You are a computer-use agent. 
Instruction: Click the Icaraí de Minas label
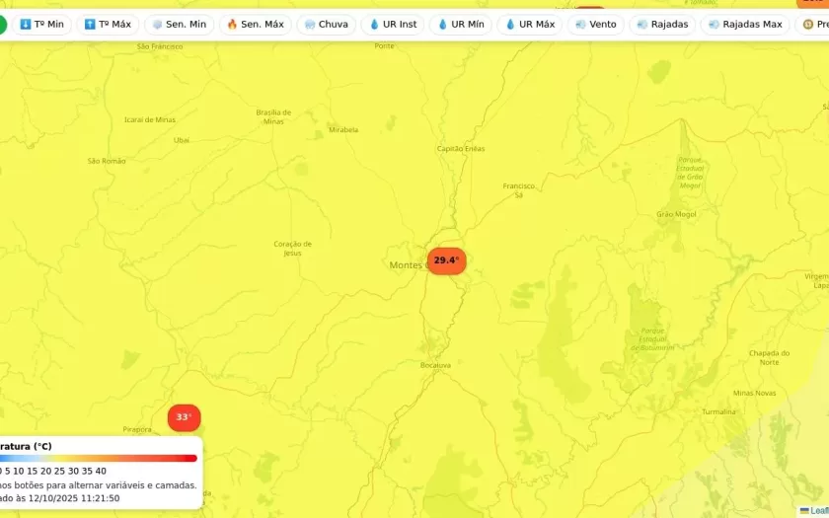point(150,119)
